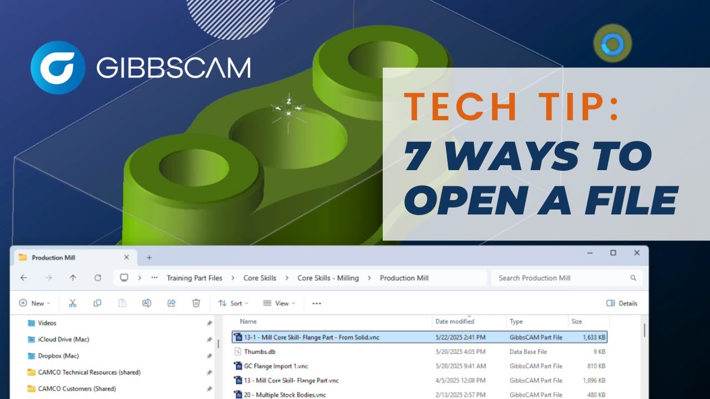The height and width of the screenshot is (399, 710).
Task: Close the Production Mill tab
Action: [126, 257]
